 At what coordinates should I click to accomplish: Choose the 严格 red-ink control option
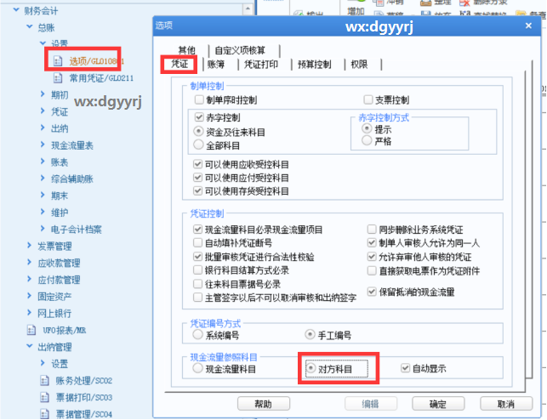tap(367, 140)
